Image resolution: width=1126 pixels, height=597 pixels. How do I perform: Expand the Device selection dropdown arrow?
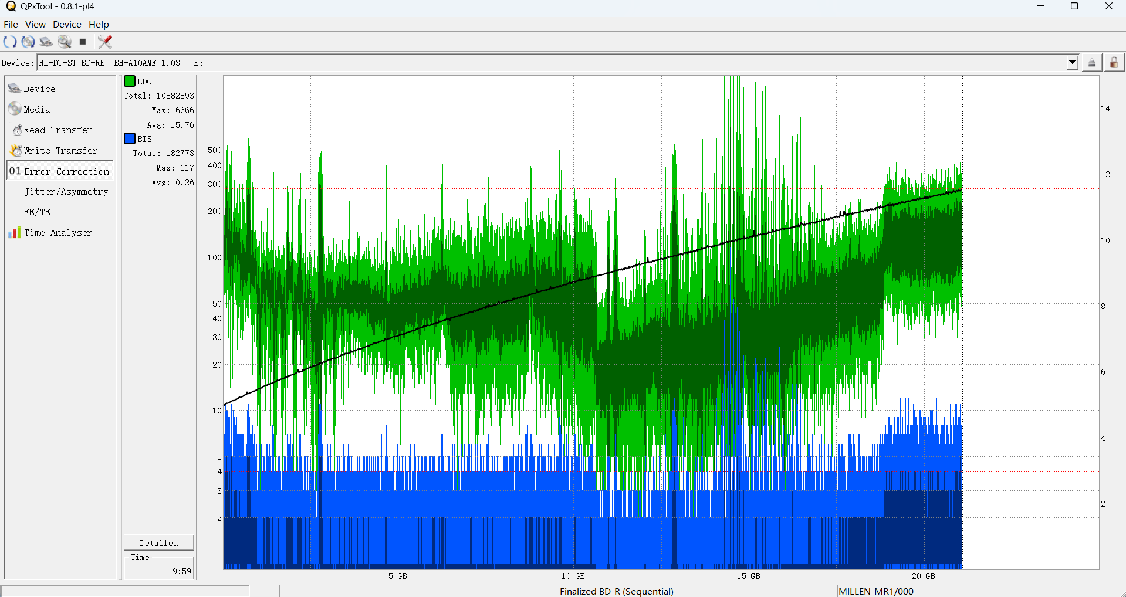click(x=1072, y=63)
